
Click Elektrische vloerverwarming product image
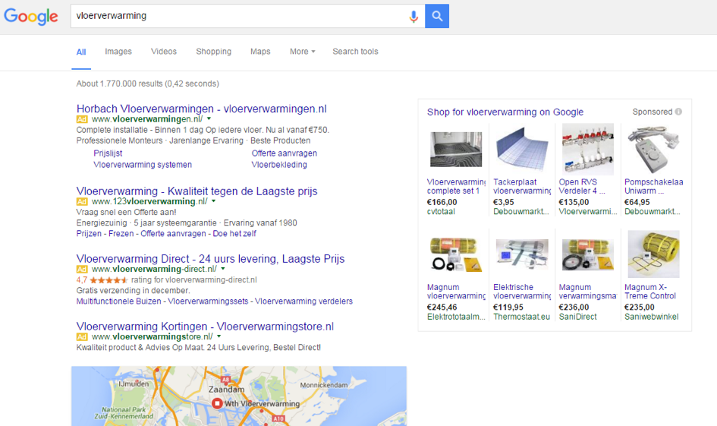pos(522,254)
